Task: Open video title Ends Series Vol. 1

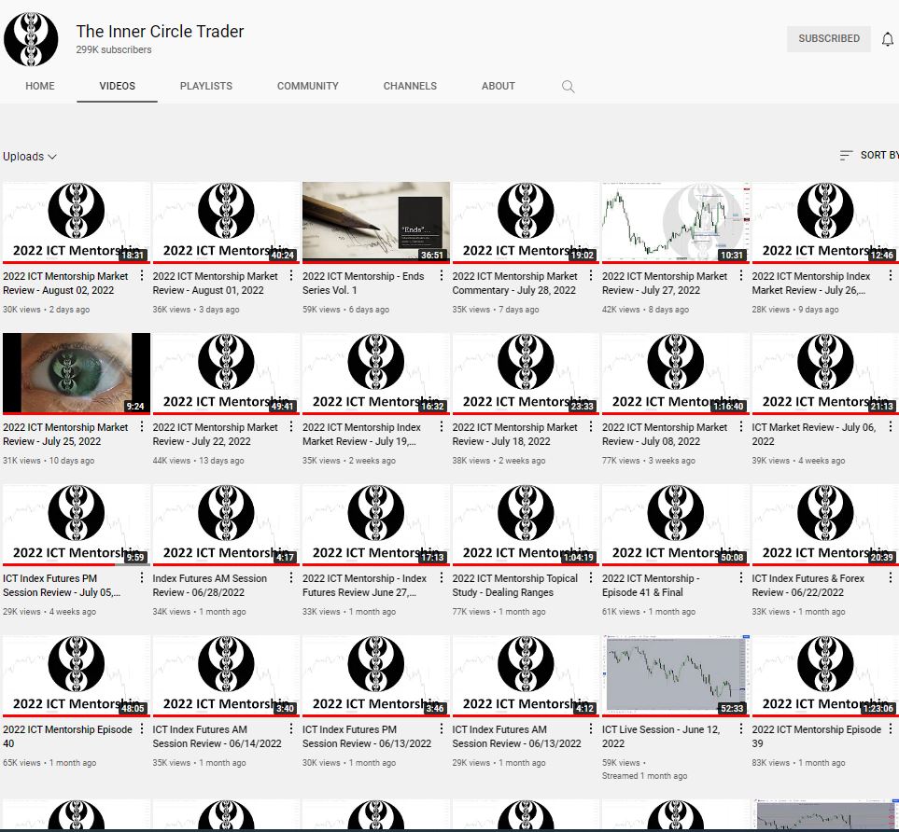Action: [363, 283]
